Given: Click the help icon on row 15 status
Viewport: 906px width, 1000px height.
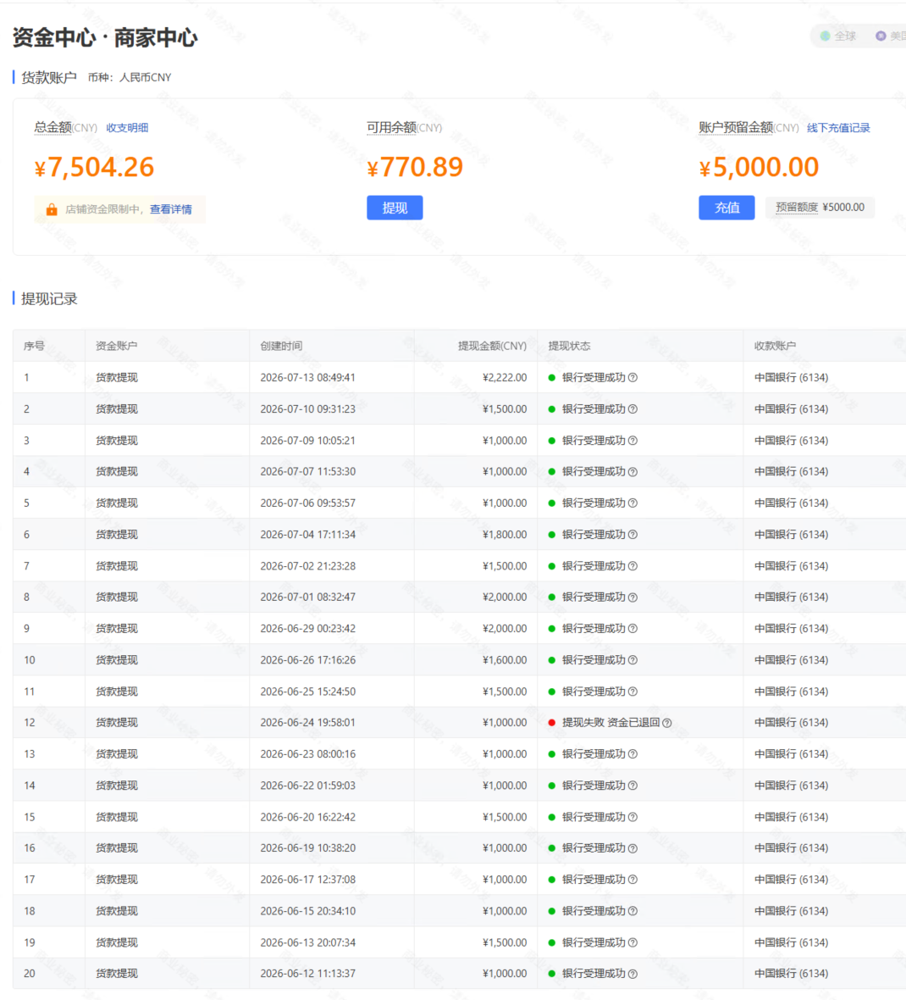Looking at the screenshot, I should click(633, 818).
